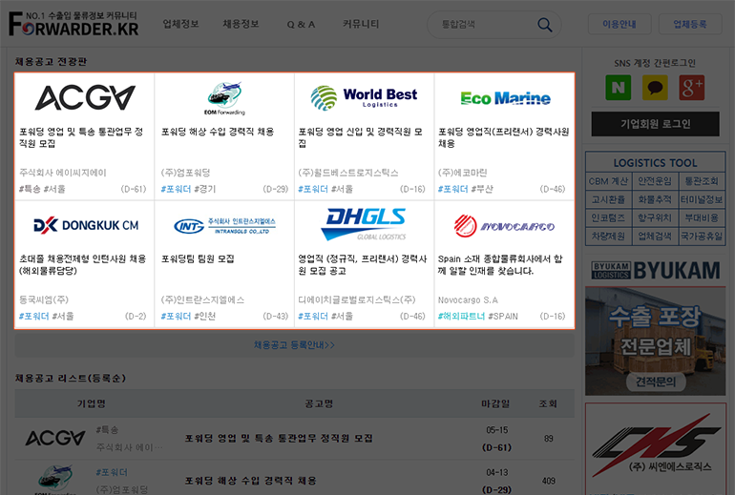The image size is (735, 495).
Task: Click the 업체등록 button
Action: (x=689, y=24)
